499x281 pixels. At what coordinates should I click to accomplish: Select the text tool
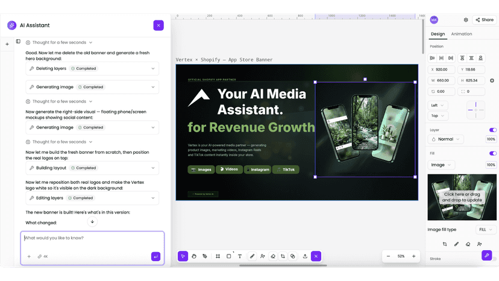[x=240, y=256]
